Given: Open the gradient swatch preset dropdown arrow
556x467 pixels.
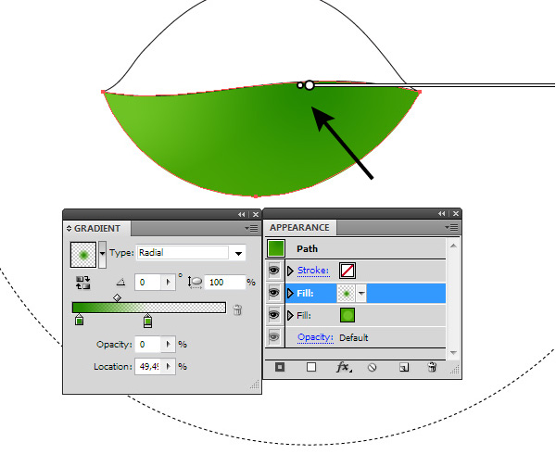Looking at the screenshot, I should (102, 253).
